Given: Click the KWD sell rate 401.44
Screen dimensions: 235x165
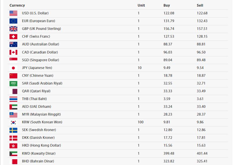Looking at the screenshot, I should pos(202,153).
